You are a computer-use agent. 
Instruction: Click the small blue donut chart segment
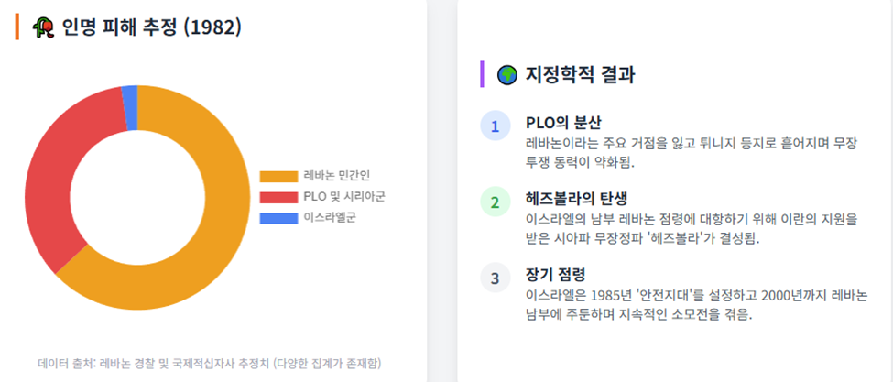click(130, 108)
